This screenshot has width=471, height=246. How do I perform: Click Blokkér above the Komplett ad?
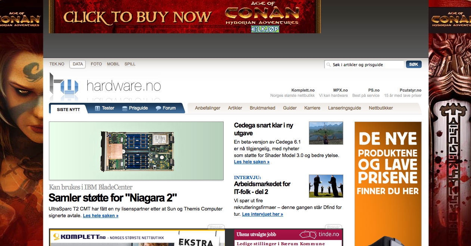(x=216, y=227)
